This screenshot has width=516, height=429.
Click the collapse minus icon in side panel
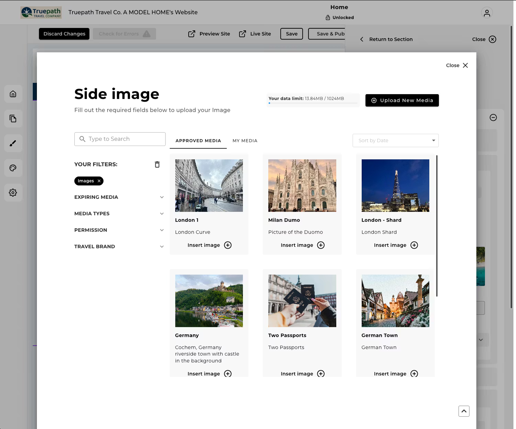(493, 117)
